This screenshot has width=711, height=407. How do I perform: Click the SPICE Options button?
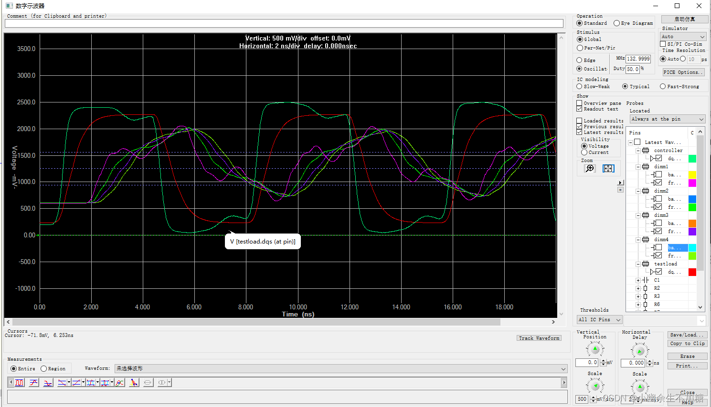(684, 72)
